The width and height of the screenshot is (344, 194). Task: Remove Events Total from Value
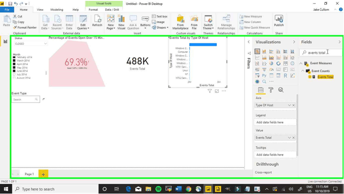pyautogui.click(x=294, y=138)
